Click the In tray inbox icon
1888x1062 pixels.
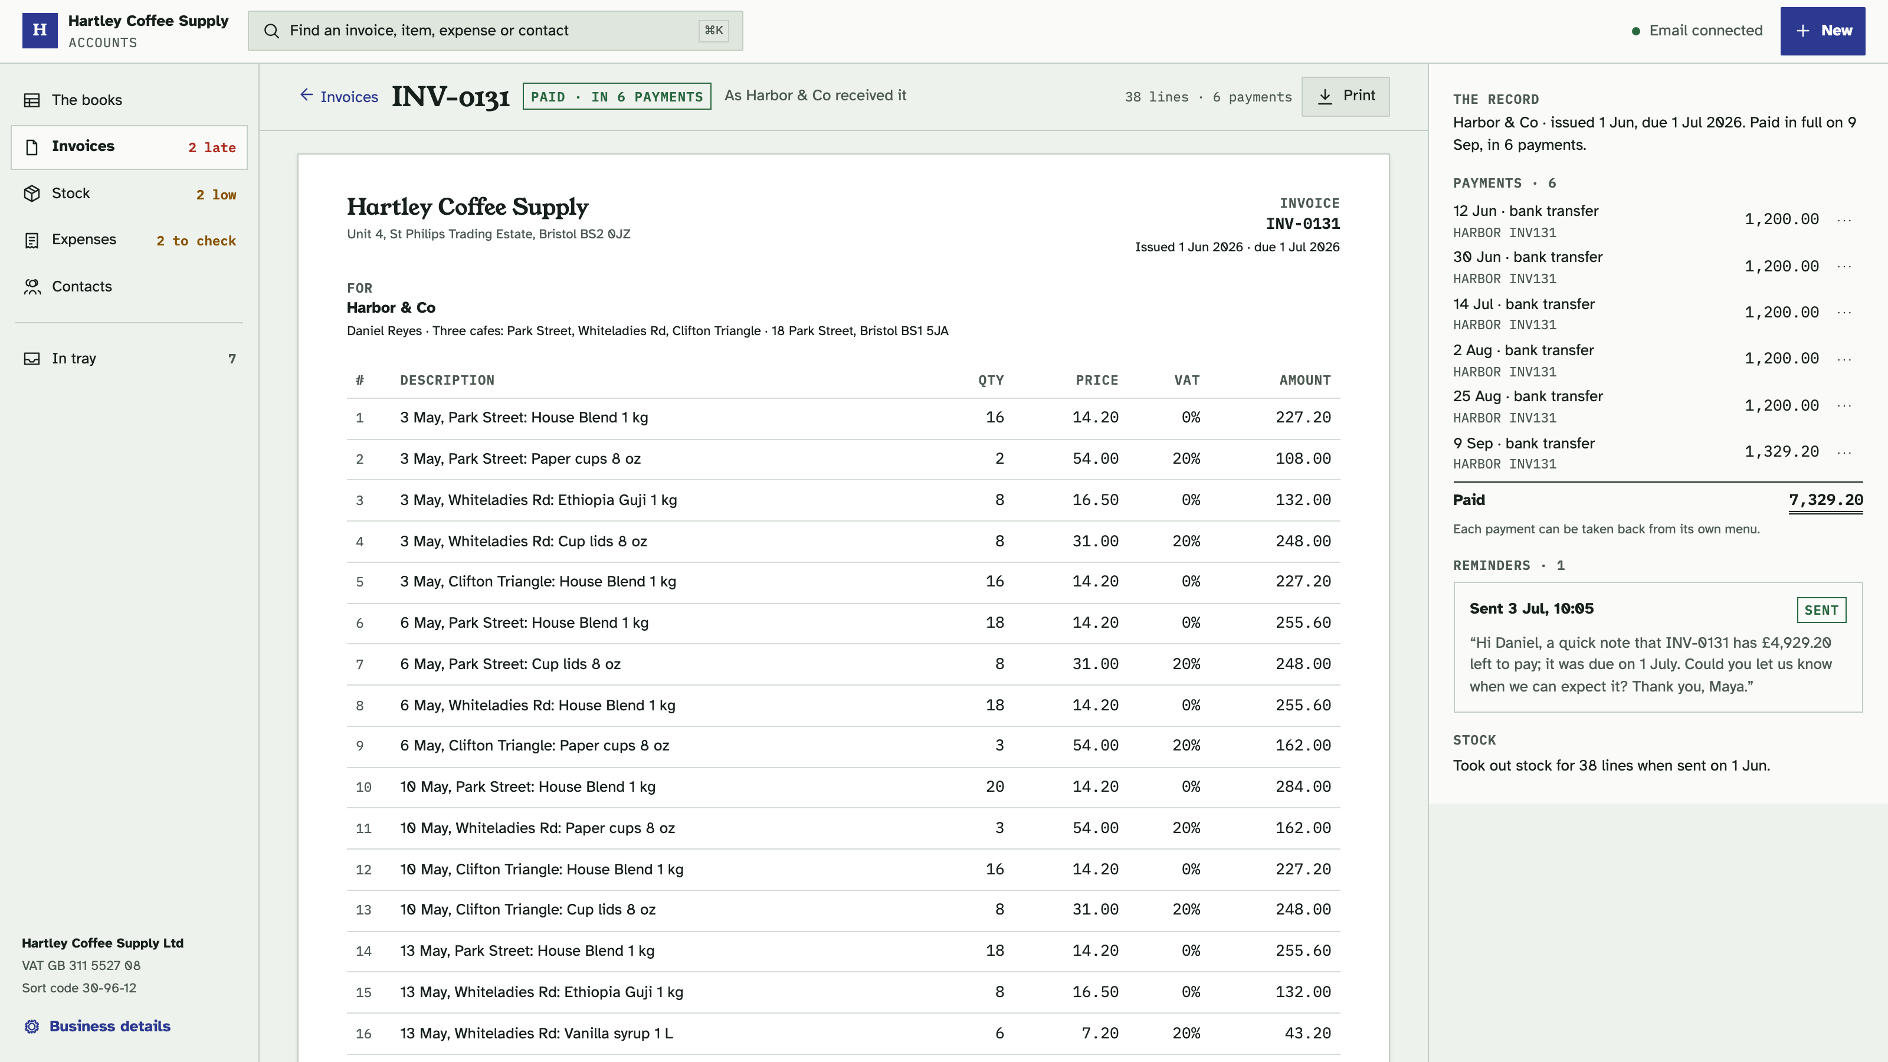point(31,358)
